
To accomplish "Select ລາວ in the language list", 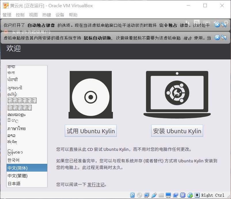I will tap(27, 135).
